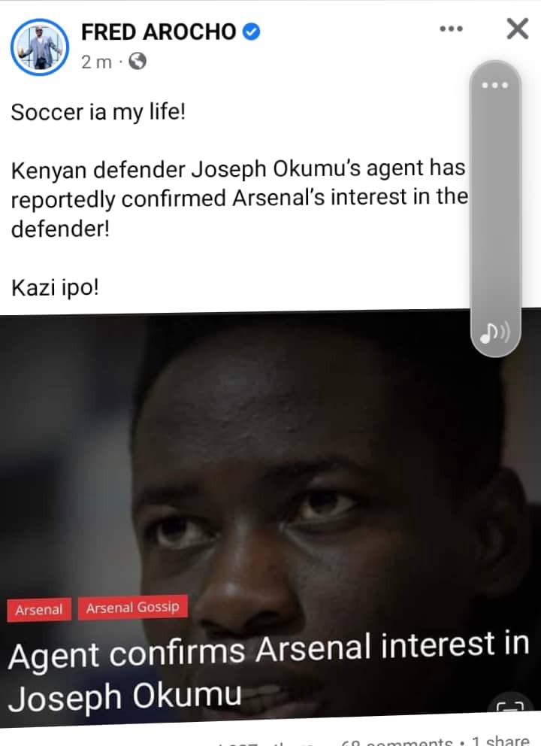Screen dimensions: 541x746
Task: Select the red Arsenal category tag
Action: click(x=39, y=609)
